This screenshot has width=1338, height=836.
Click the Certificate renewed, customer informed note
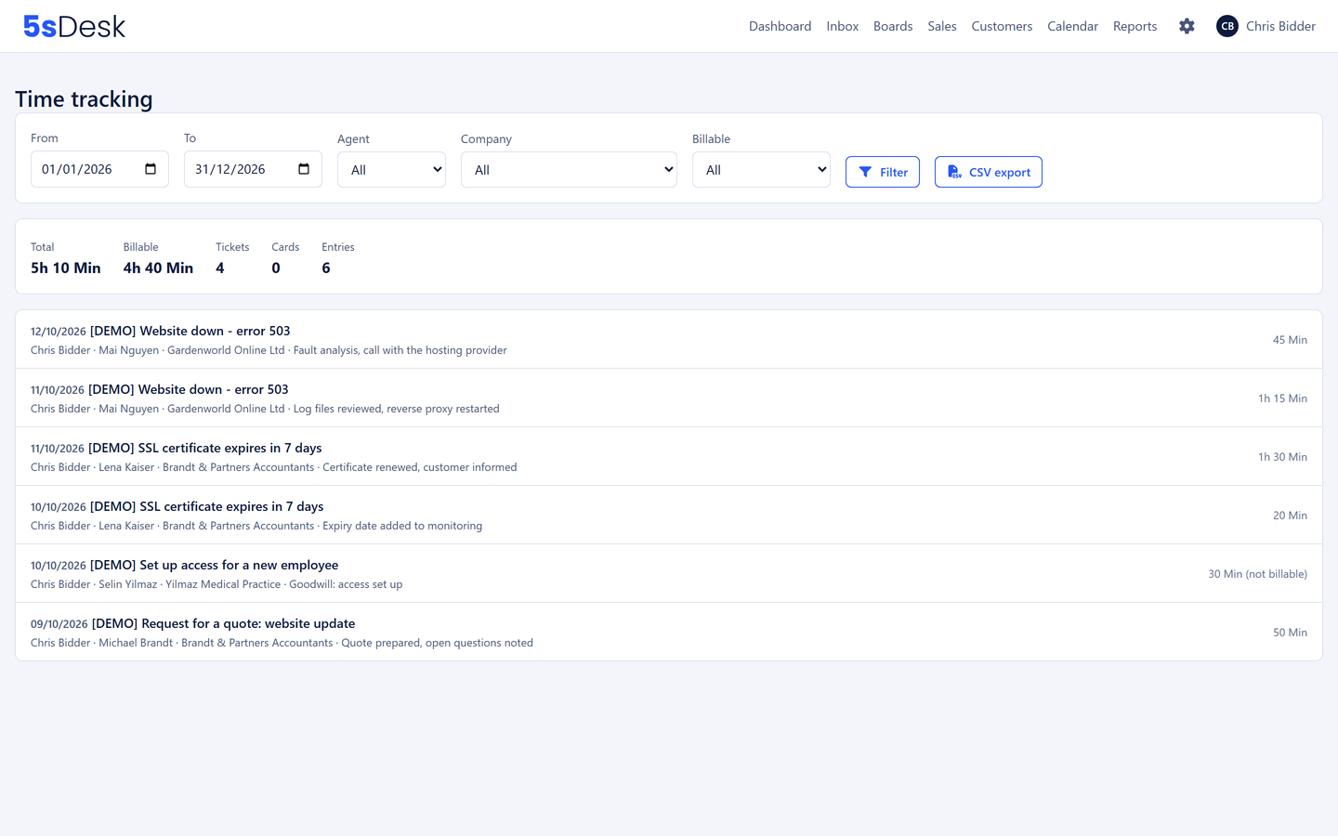coord(420,467)
